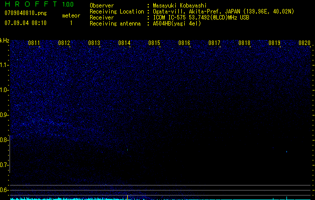Click the 'Receiving Location' label
315x200 pixels.
click(117, 11)
